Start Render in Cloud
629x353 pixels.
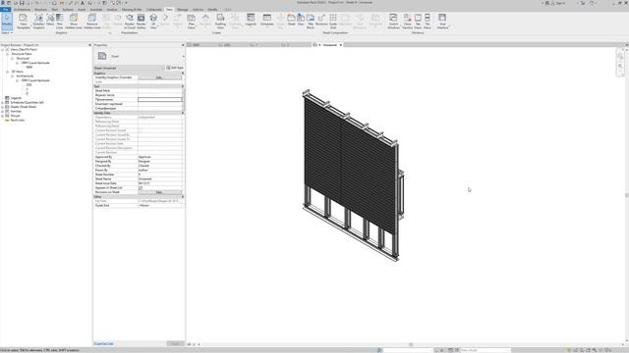[129, 22]
